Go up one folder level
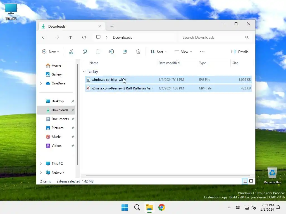 pos(71,37)
